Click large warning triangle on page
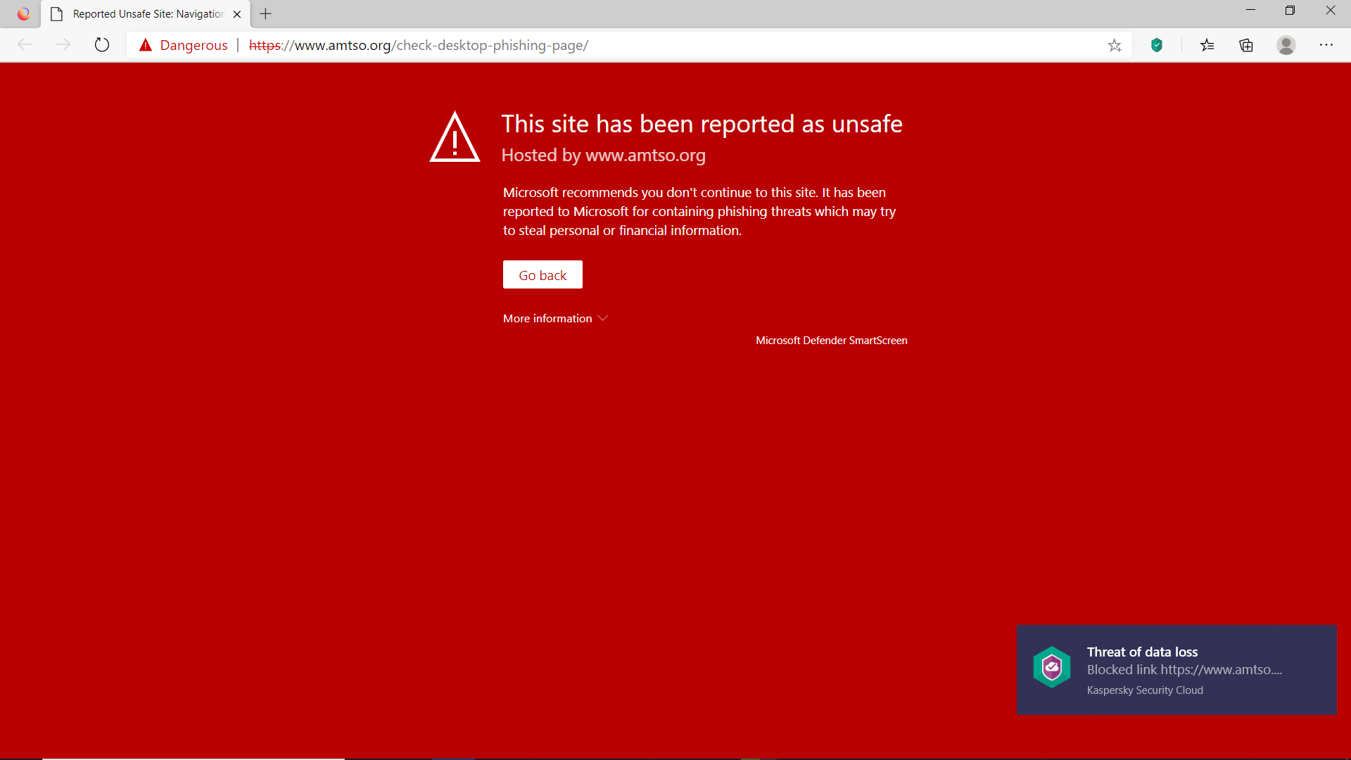The width and height of the screenshot is (1351, 760). coord(455,138)
